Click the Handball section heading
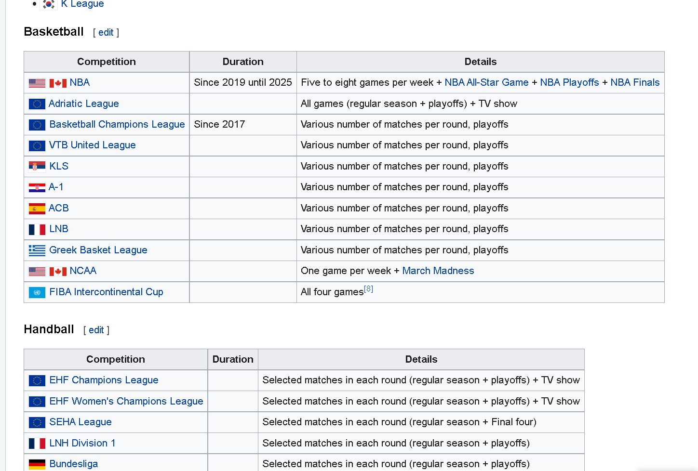 pos(49,329)
